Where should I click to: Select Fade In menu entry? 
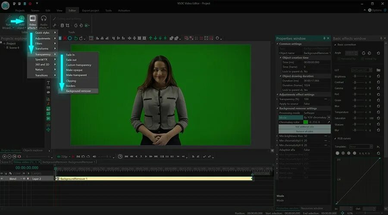70,55
